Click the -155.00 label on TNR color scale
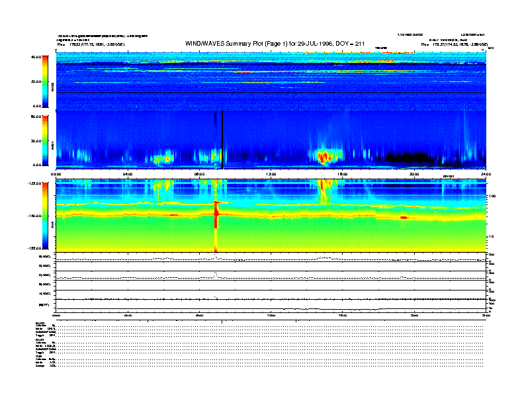Screen dimensions: 524x405 click(x=35, y=248)
